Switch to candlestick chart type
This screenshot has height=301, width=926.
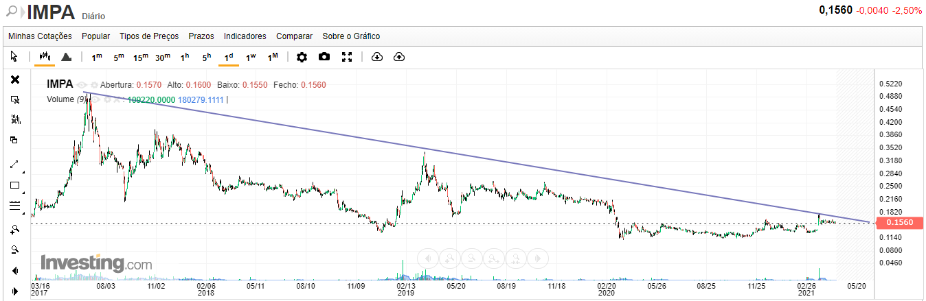click(x=45, y=57)
